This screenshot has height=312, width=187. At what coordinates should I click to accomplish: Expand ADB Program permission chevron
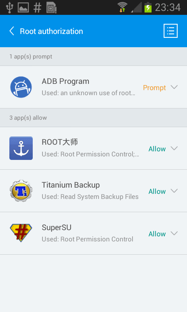click(174, 87)
